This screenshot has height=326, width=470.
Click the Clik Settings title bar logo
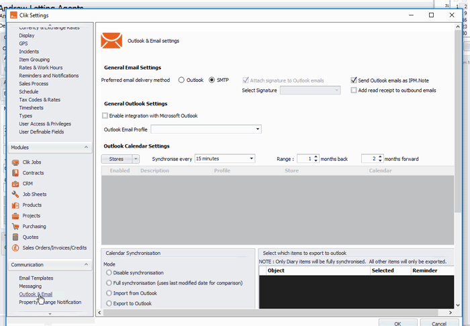tap(13, 15)
